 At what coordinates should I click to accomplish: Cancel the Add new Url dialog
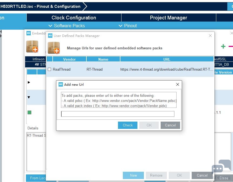pos(170,125)
